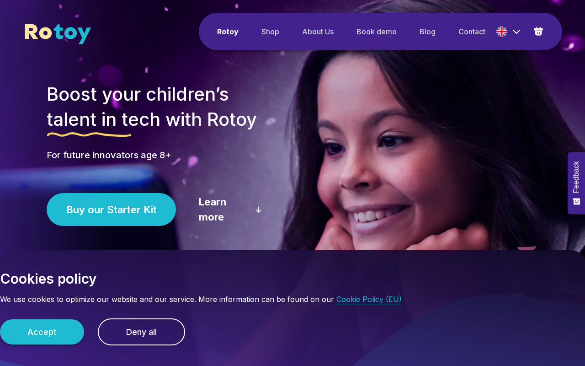Screen dimensions: 585x366
Task: Select the Rotoy nav item
Action: pos(228,32)
